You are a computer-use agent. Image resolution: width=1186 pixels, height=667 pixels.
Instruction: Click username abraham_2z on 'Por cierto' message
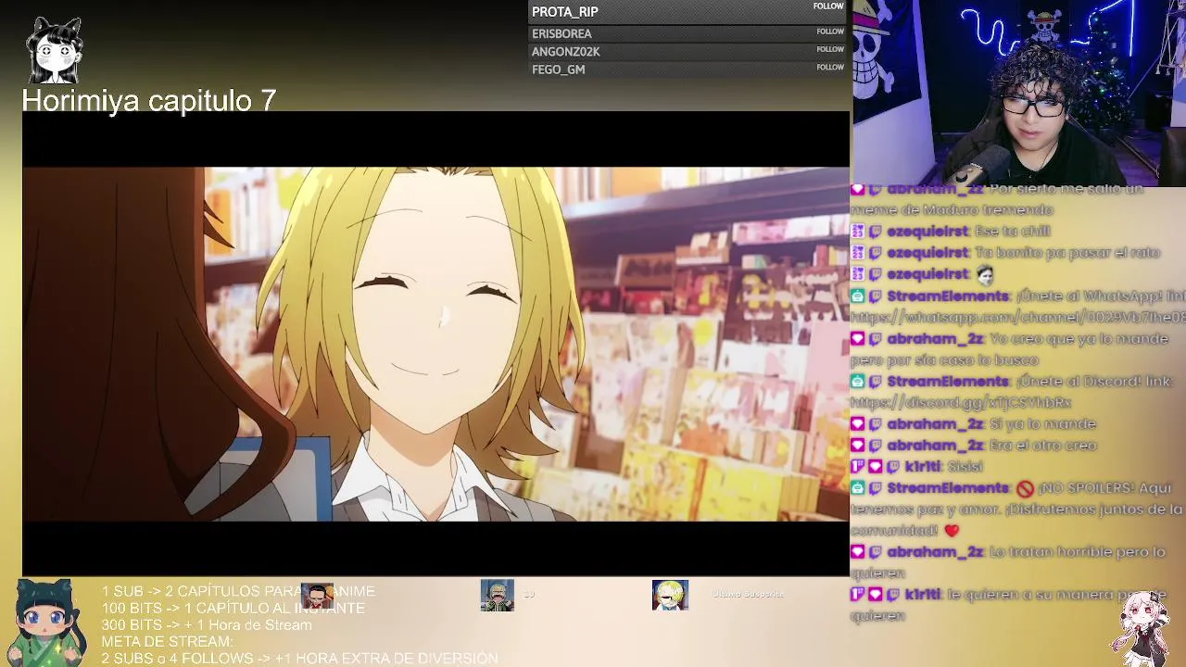(x=935, y=189)
